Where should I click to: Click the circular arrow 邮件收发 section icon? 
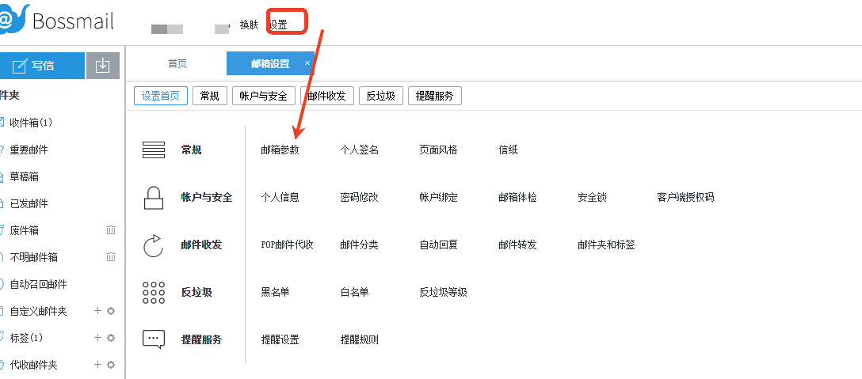pos(153,244)
